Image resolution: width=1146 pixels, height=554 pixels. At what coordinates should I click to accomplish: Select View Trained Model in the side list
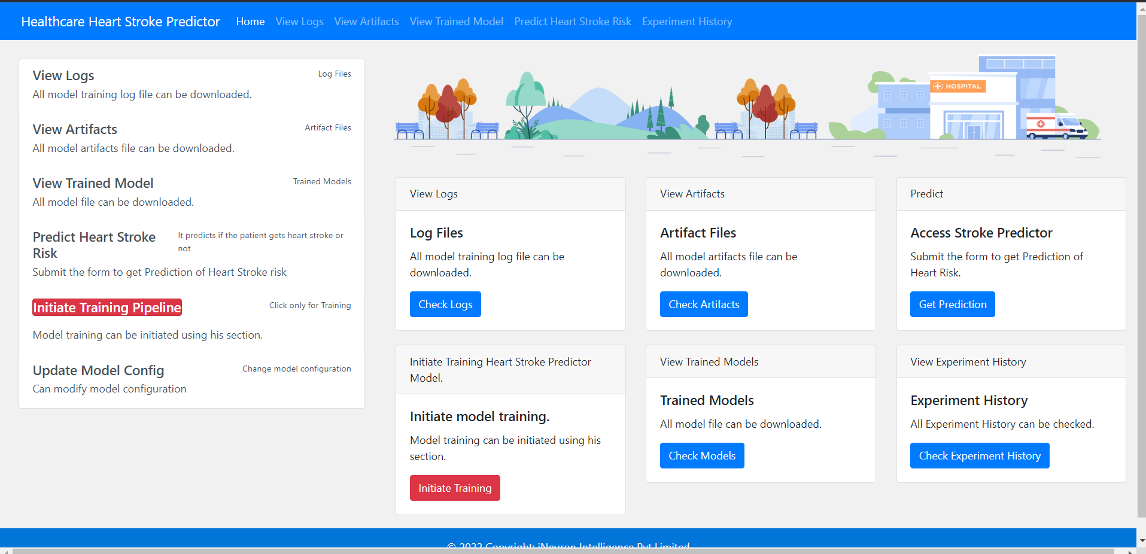[93, 183]
